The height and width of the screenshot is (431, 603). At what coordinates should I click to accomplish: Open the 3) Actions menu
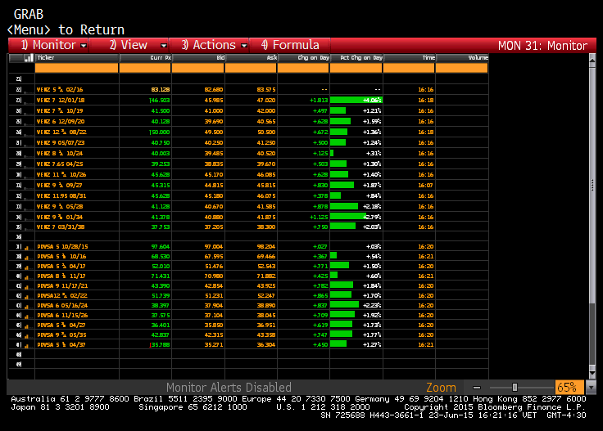click(x=209, y=45)
